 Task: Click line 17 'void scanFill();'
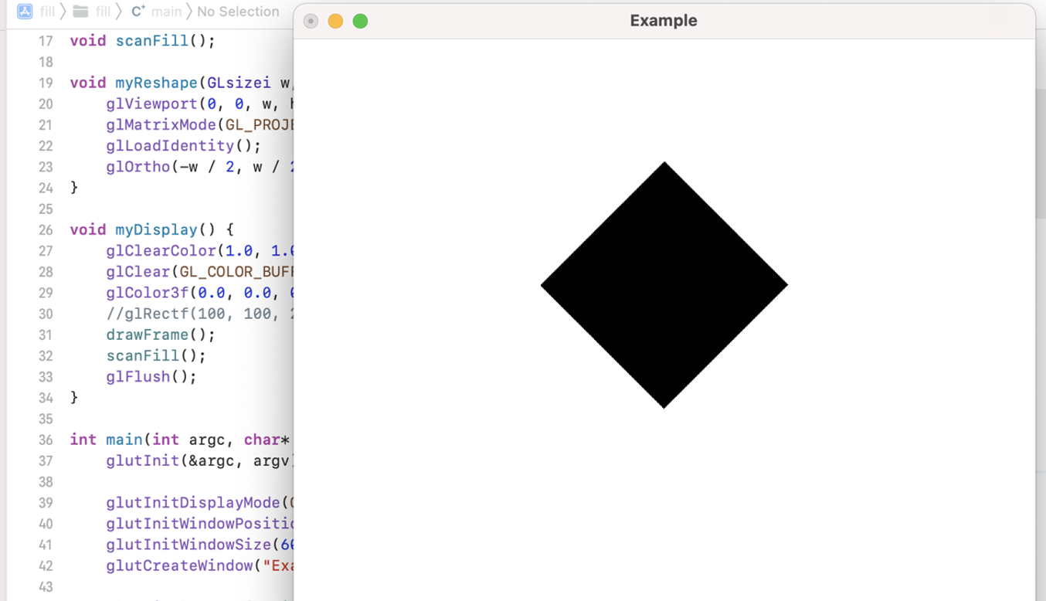[143, 41]
